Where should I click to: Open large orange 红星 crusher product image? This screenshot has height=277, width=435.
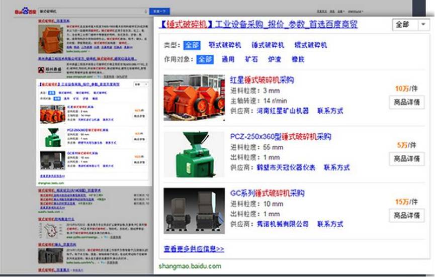pos(194,98)
